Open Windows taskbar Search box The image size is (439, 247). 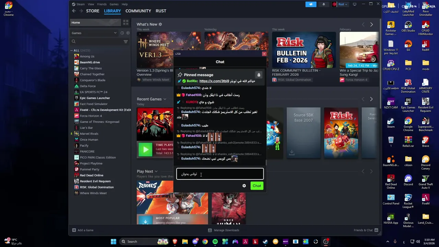[x=143, y=242]
